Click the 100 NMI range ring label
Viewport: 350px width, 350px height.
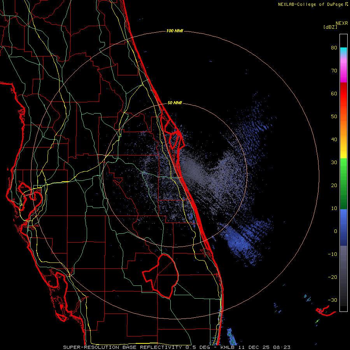point(175,31)
